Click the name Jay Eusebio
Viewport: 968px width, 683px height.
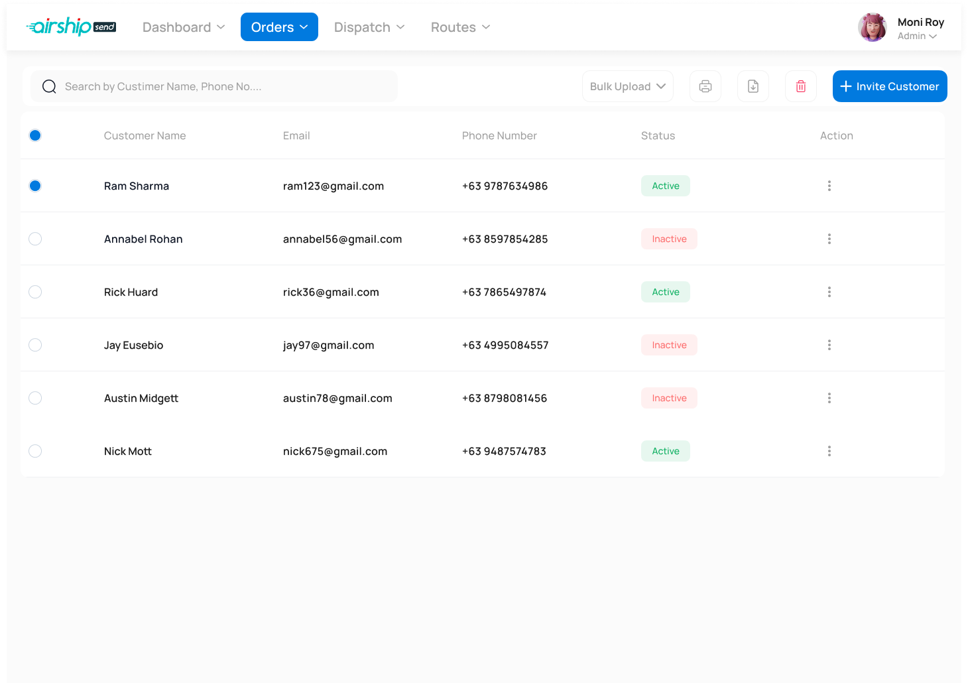click(x=133, y=345)
